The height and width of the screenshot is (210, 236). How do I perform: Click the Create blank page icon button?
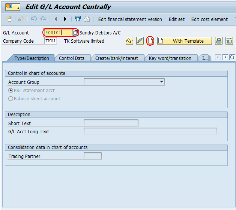150,41
